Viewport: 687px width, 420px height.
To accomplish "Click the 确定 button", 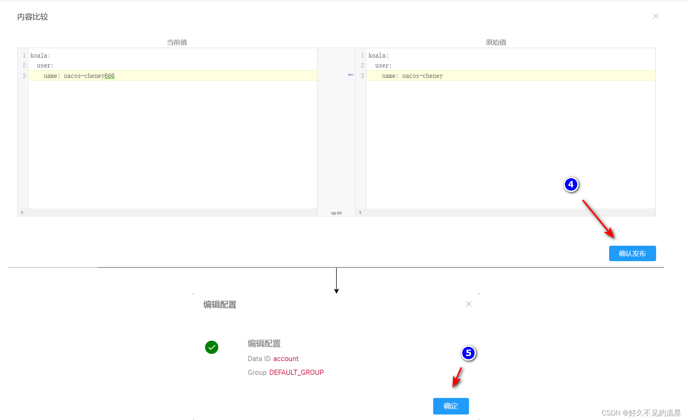I will coord(451,406).
